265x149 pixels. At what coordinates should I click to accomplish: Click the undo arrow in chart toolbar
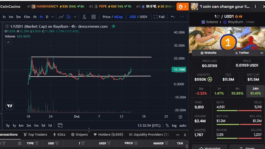click(x=173, y=17)
